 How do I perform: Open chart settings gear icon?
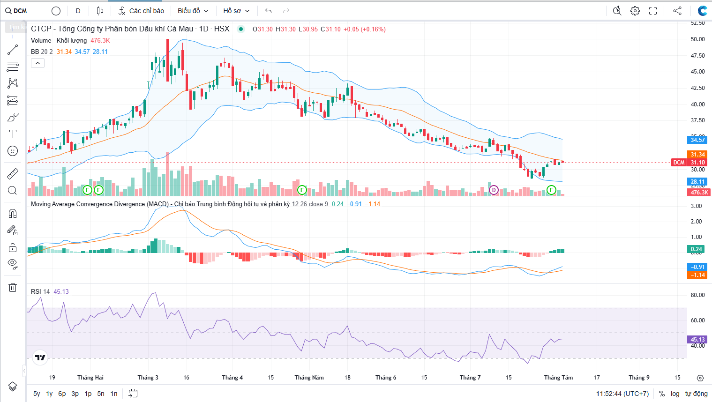point(635,11)
